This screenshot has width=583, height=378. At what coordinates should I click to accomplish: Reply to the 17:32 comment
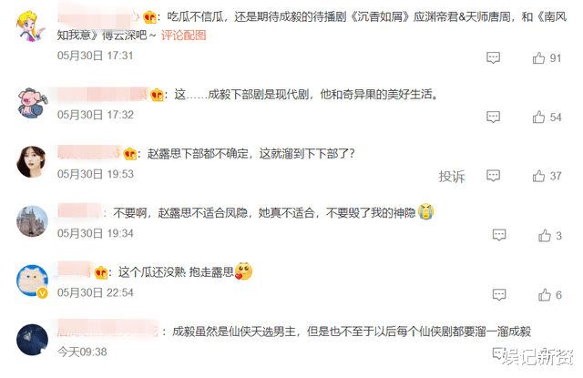coord(493,117)
